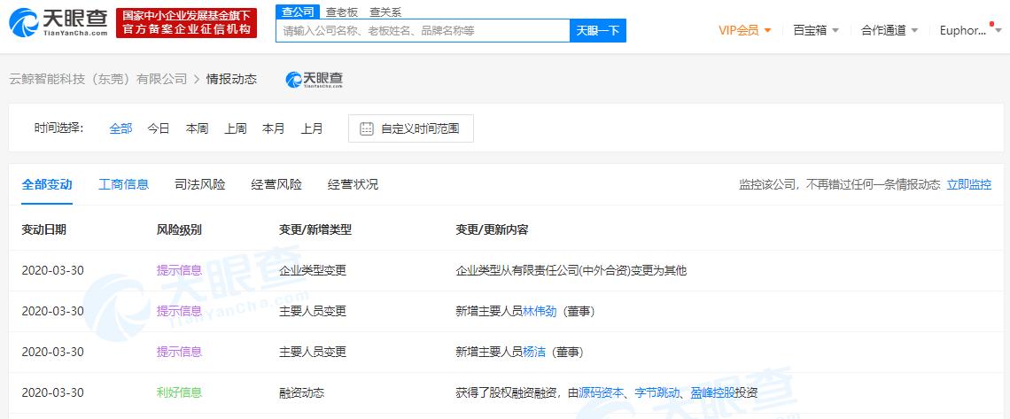
Task: Click the 天眼一下 search button
Action: [598, 31]
